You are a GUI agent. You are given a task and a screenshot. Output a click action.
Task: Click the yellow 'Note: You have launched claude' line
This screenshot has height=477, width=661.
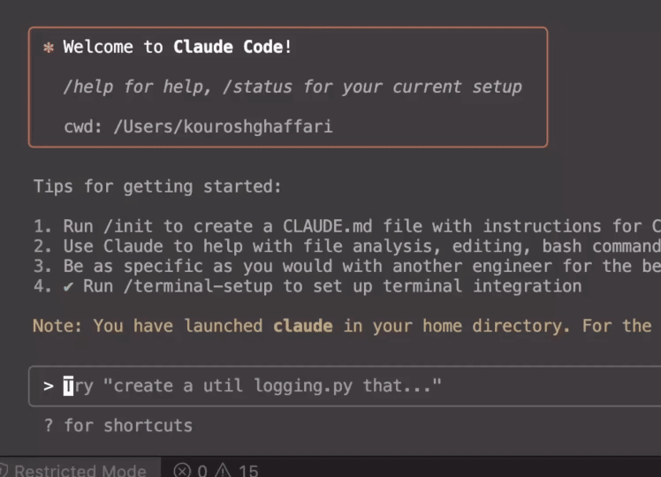click(x=342, y=326)
